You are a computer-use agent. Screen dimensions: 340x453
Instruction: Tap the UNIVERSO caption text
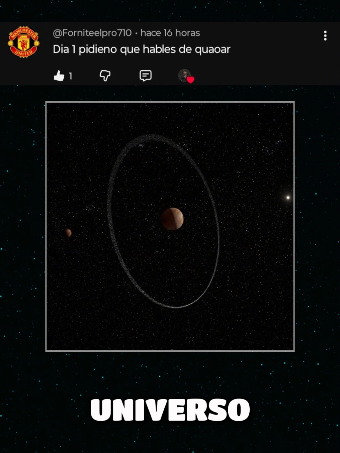[170, 410]
